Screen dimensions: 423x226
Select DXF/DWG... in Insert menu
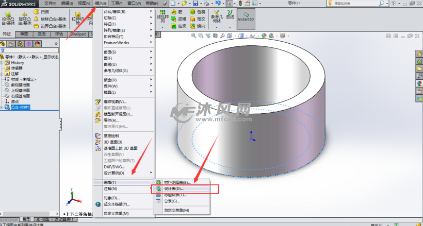coord(124,167)
